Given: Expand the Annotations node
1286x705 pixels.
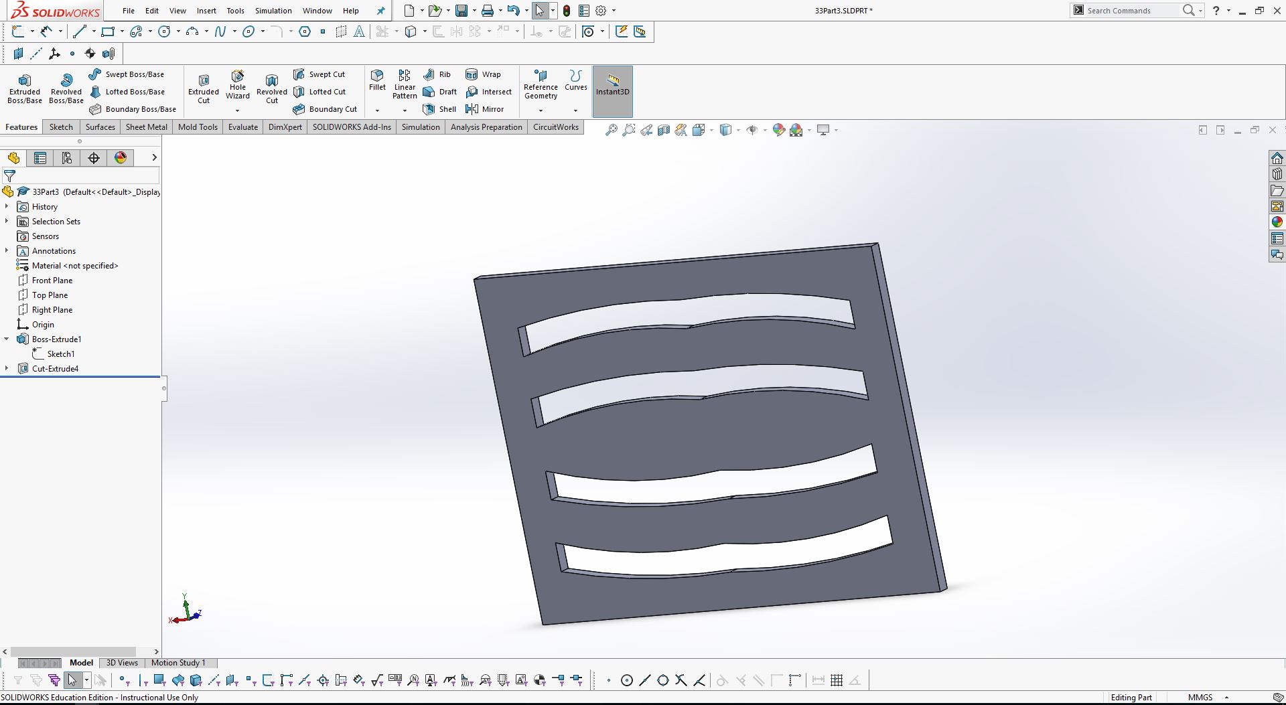Looking at the screenshot, I should pos(7,251).
